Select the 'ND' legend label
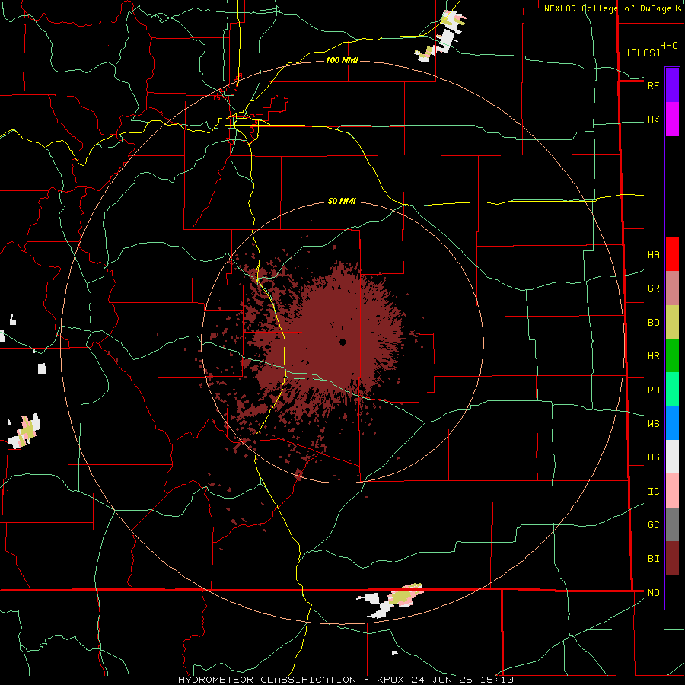The height and width of the screenshot is (685, 685). click(x=653, y=593)
